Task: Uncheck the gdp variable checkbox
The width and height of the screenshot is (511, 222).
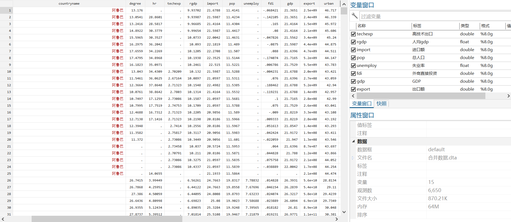Action: pos(353,81)
